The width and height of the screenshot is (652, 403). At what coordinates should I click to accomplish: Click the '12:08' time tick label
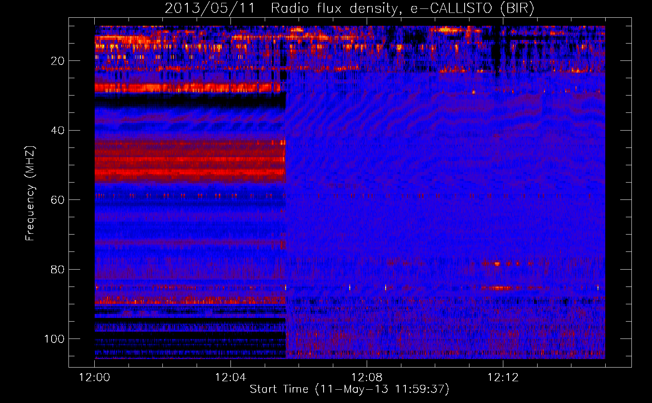click(x=367, y=378)
